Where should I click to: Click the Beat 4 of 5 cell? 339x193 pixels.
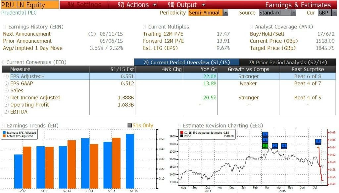[x=308, y=97]
